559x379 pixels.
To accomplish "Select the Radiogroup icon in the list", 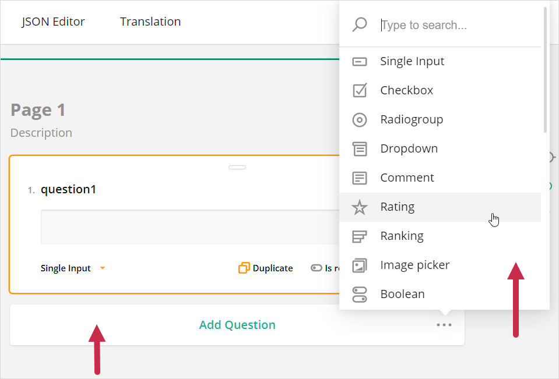I will [x=360, y=119].
